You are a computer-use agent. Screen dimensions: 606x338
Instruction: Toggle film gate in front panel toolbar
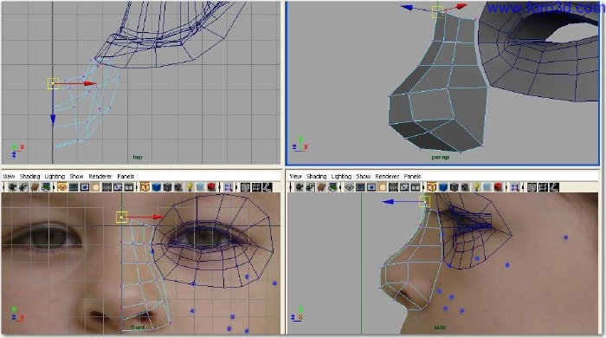coord(74,187)
